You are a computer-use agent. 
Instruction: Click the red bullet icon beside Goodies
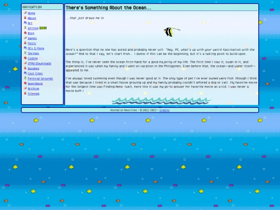(x=25, y=68)
